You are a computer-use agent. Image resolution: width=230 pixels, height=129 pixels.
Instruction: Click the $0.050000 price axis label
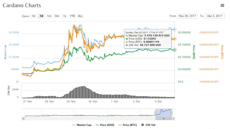coord(184,69)
